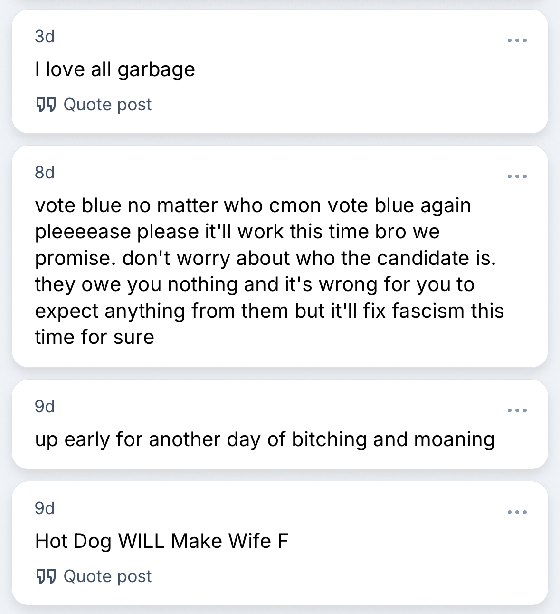
Task: Click the quote icon under the 'Hot Dog' post
Action: [x=46, y=576]
